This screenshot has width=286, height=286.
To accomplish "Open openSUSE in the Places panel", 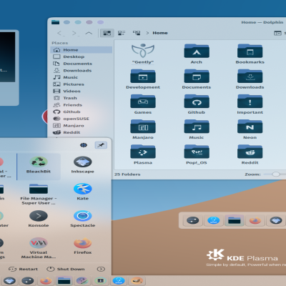I will pos(82,119).
